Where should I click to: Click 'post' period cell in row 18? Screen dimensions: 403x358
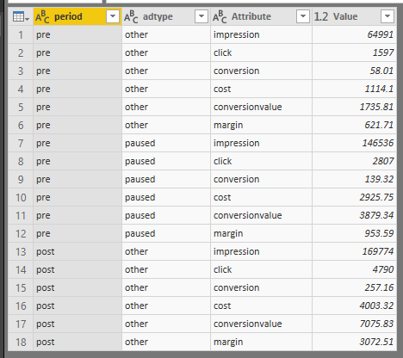pyautogui.click(x=46, y=343)
